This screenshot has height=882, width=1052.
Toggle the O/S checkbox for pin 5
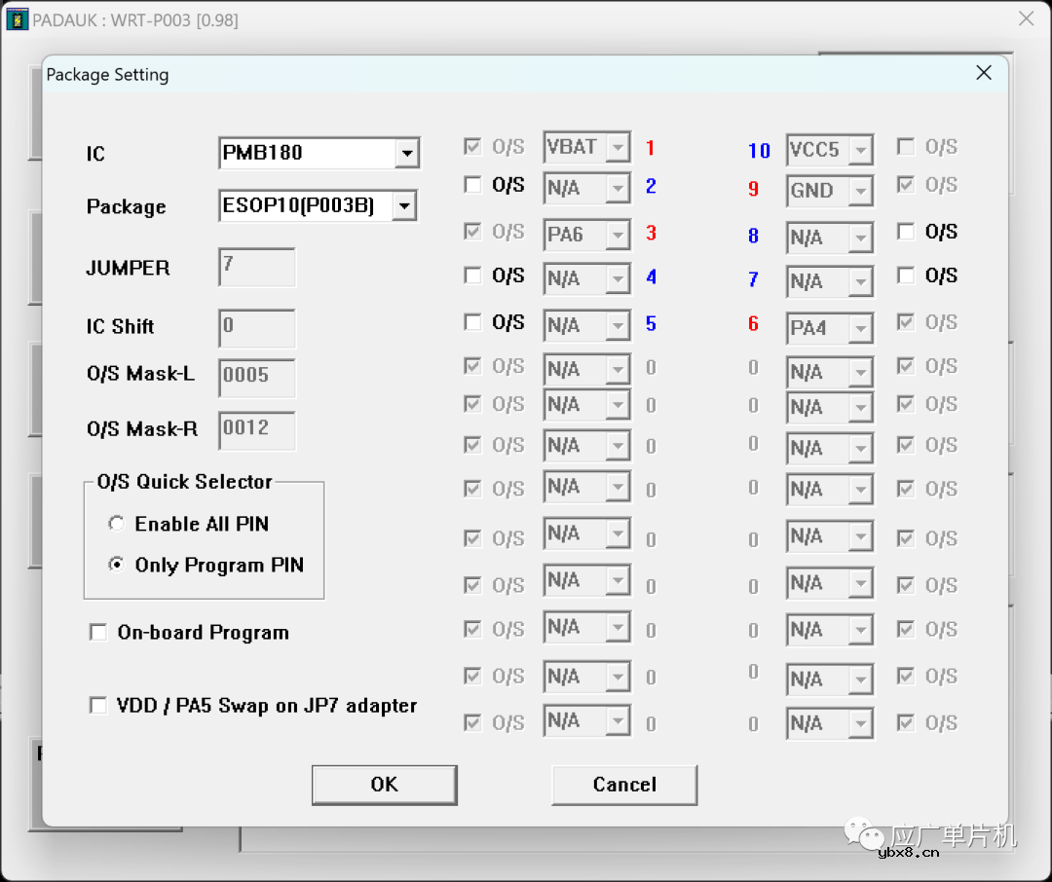[473, 322]
